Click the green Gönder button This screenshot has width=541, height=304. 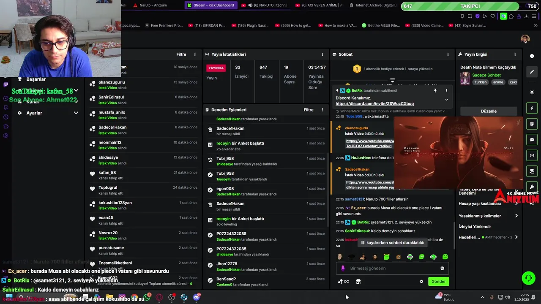click(x=438, y=282)
